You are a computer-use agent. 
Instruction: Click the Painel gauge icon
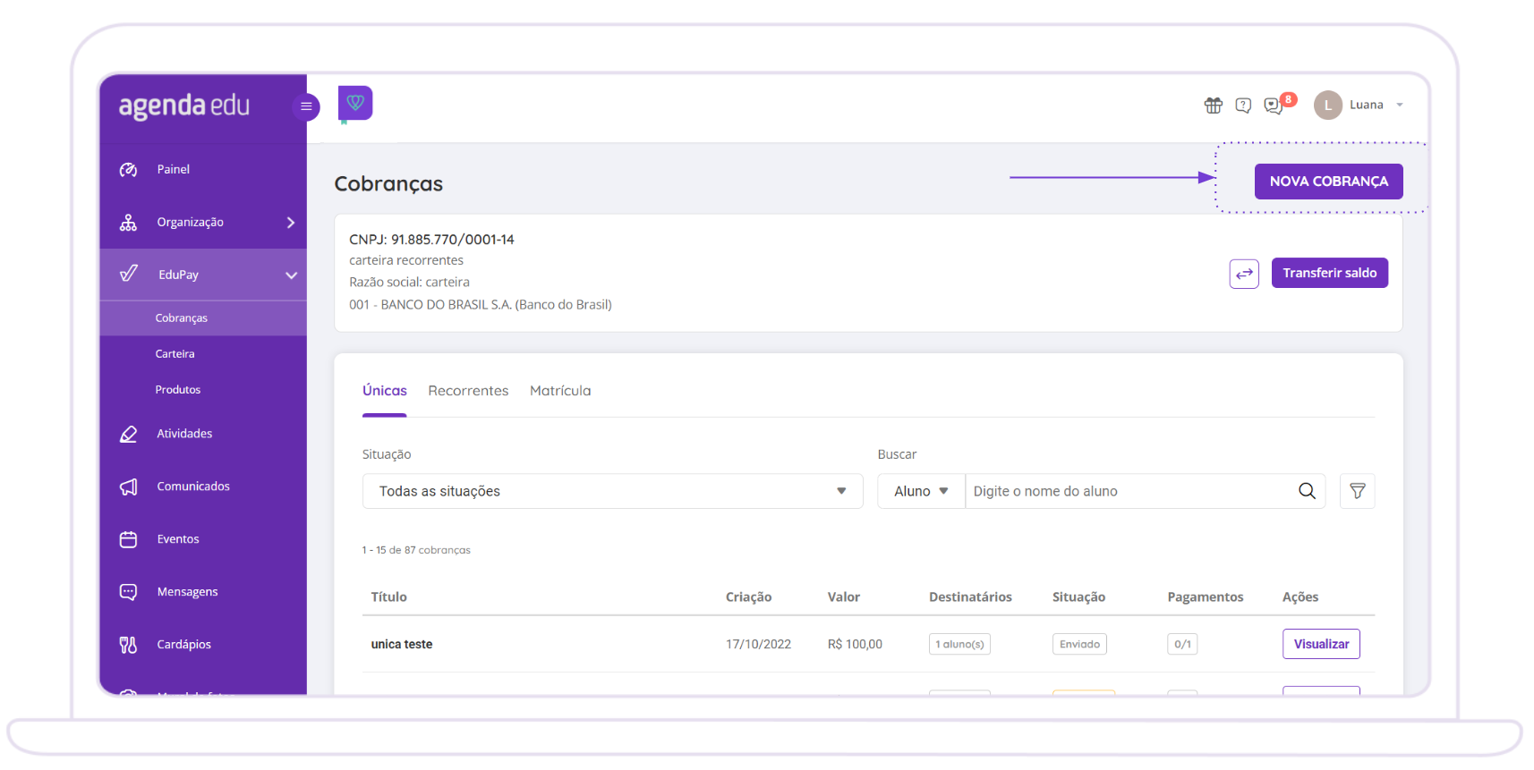pyautogui.click(x=129, y=169)
